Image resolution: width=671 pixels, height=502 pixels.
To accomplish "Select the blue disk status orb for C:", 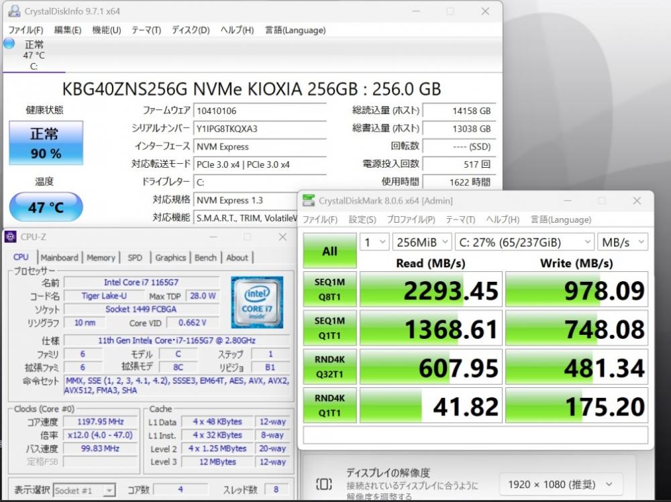I will [9, 43].
